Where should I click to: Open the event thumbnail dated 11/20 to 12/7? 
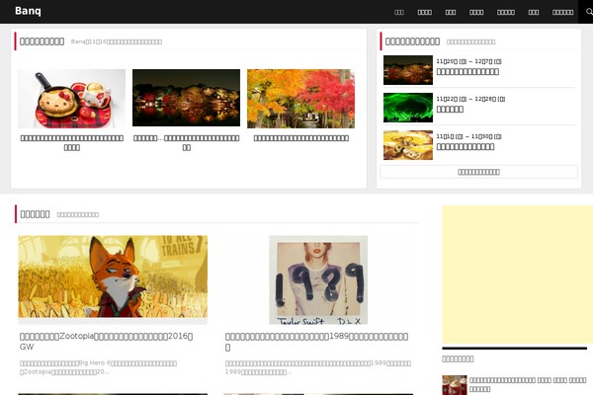tap(408, 70)
